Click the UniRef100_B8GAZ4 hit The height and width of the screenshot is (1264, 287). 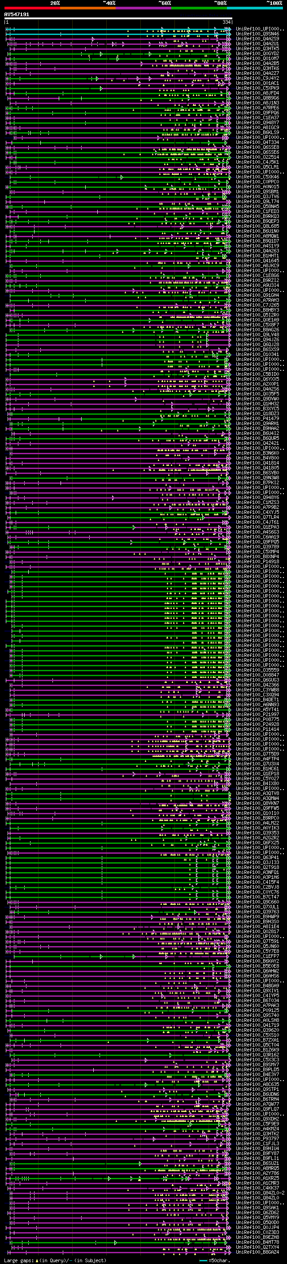[257, 1252]
